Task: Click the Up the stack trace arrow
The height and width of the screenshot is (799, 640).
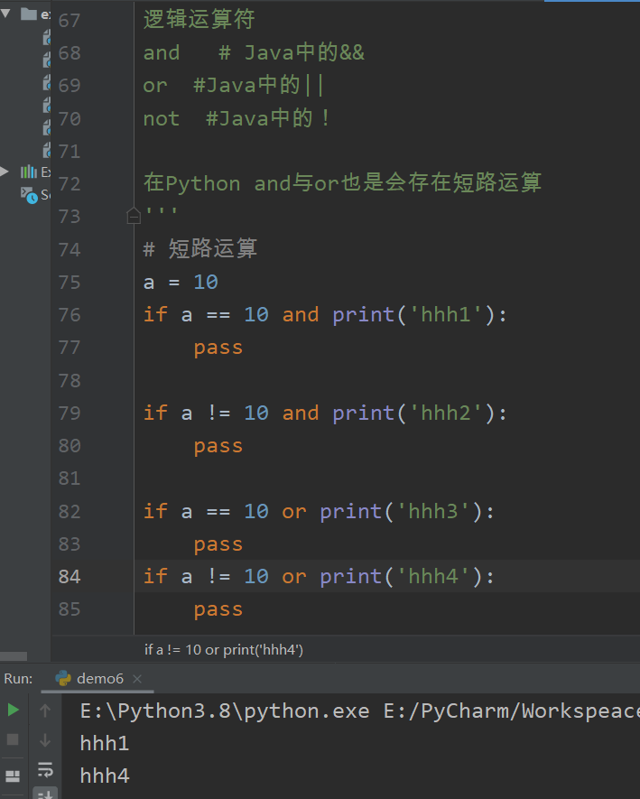Action: click(45, 710)
